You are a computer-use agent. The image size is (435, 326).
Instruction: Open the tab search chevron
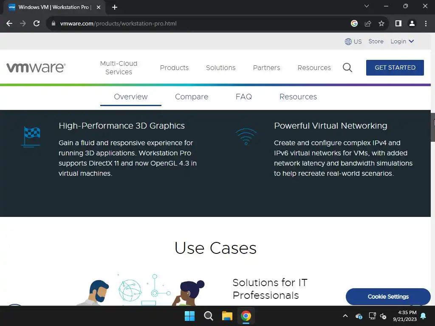367,6
